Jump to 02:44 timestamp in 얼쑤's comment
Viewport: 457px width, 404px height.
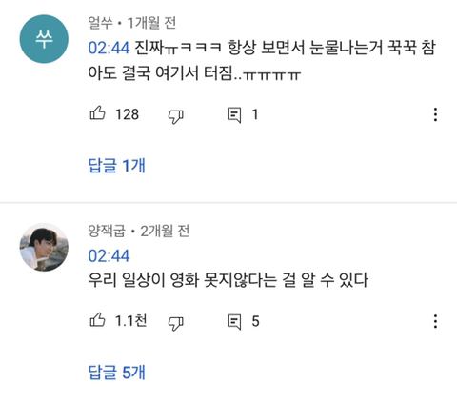(x=109, y=48)
